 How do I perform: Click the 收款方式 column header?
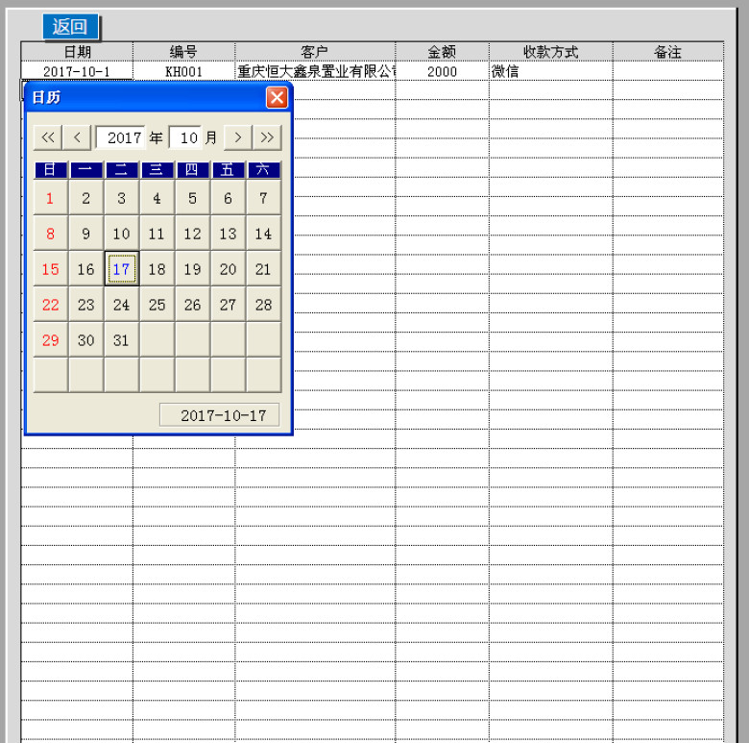click(551, 52)
